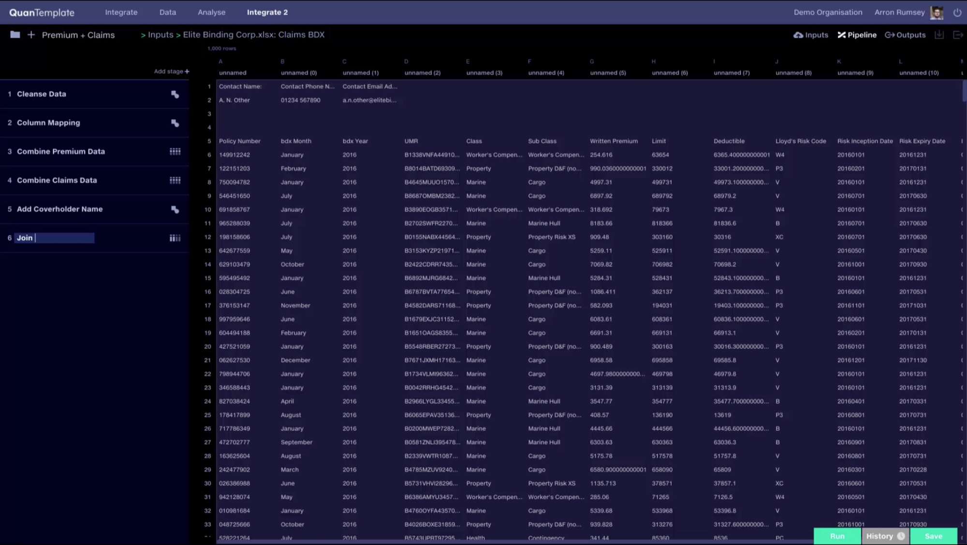Select column header unnamed (10)
Screen dimensions: 967x545
coord(919,73)
